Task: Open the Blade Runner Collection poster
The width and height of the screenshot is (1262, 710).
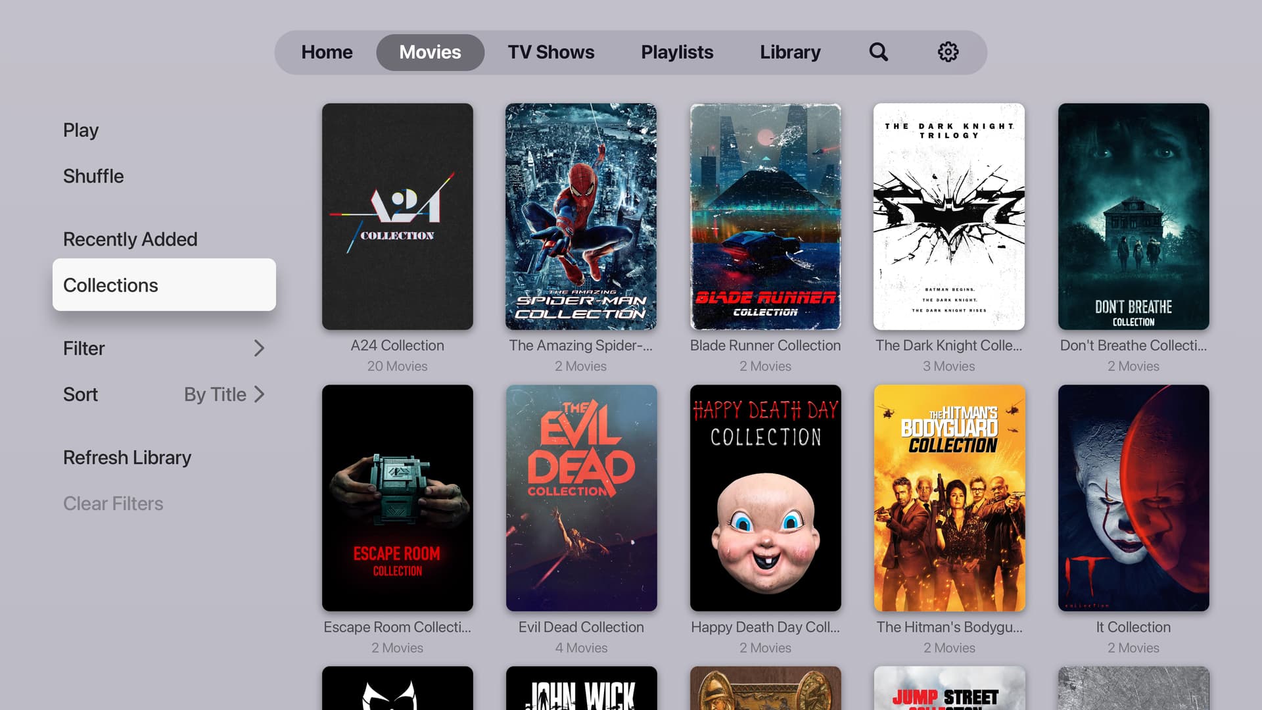Action: [x=765, y=216]
